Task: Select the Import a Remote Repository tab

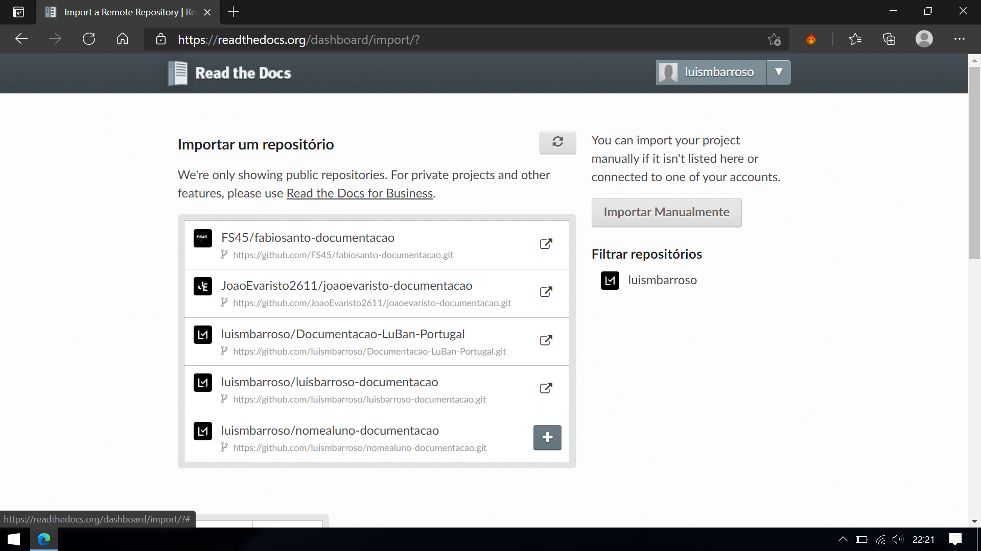Action: (x=128, y=12)
